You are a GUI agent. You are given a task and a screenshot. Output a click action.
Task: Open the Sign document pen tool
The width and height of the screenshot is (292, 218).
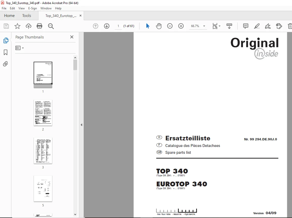click(268, 26)
